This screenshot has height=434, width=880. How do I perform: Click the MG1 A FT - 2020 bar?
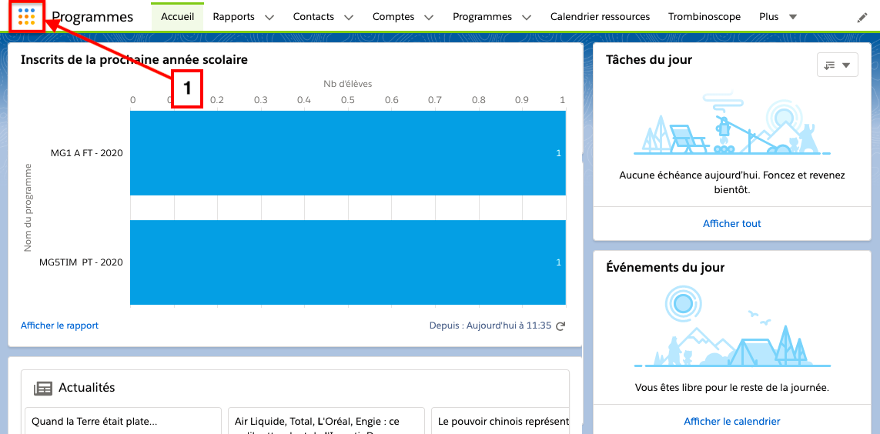coord(346,153)
